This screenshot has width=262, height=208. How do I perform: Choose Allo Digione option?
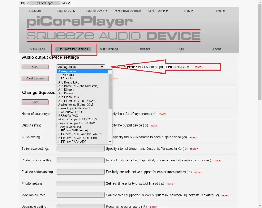point(82,90)
